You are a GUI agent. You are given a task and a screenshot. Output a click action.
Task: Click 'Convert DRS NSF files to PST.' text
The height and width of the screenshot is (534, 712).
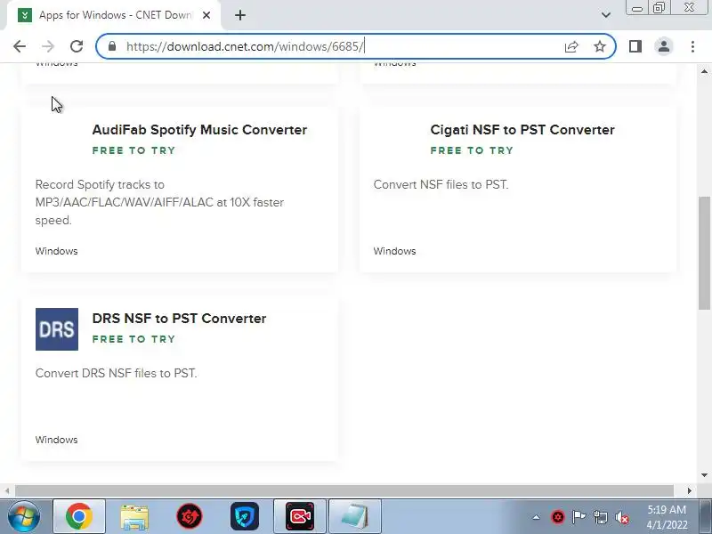click(x=117, y=373)
